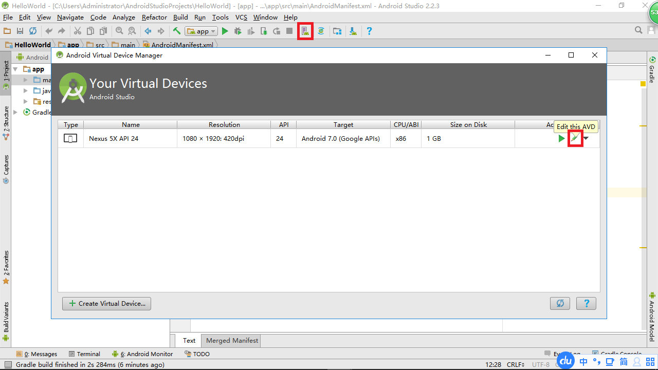Click the Project Structure toolbar icon

point(337,31)
